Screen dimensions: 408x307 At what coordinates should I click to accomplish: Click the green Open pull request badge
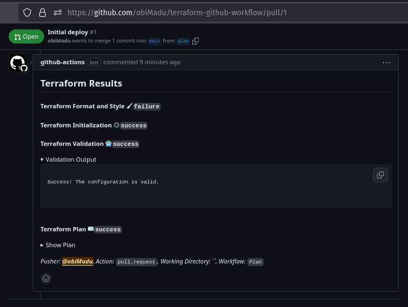click(x=26, y=36)
